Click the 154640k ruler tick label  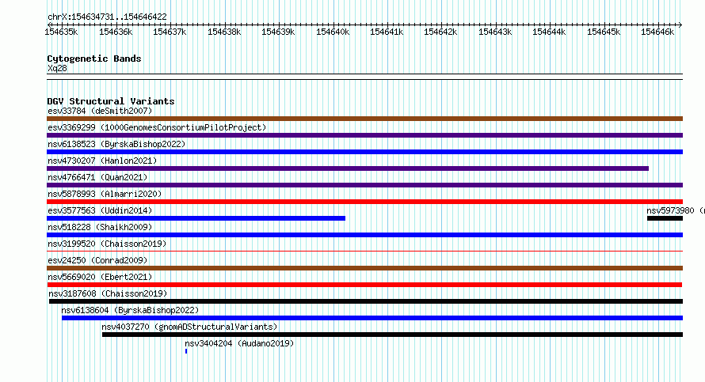pos(332,32)
